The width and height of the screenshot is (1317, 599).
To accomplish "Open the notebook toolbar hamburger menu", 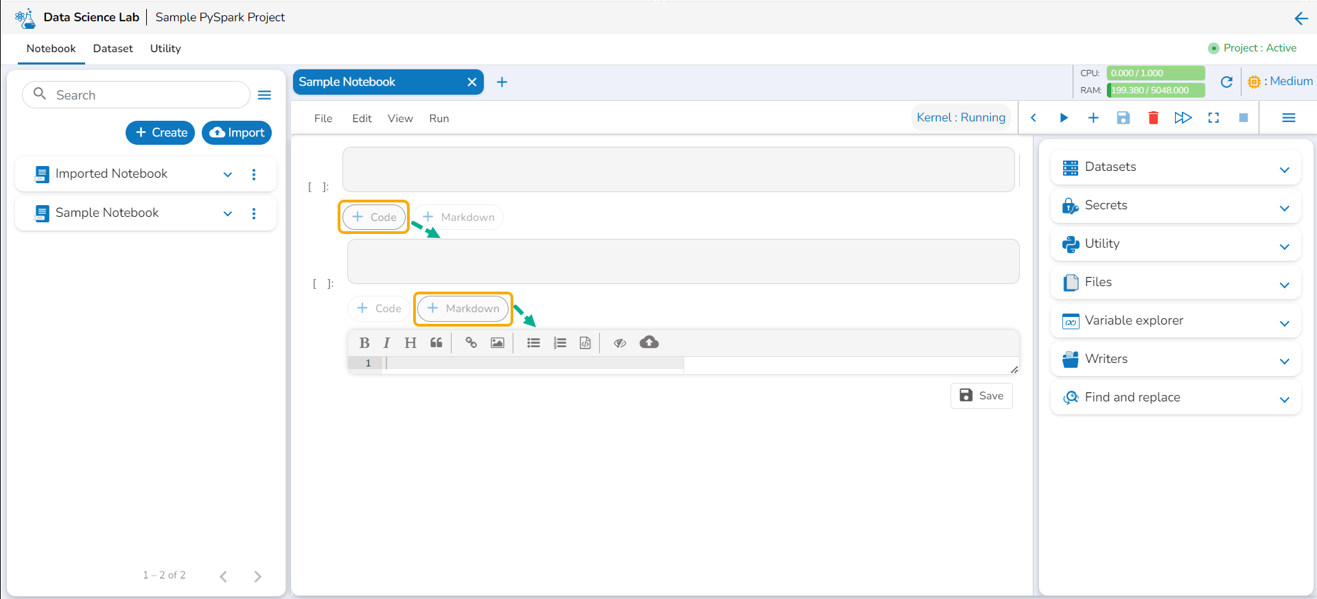I will point(1289,118).
